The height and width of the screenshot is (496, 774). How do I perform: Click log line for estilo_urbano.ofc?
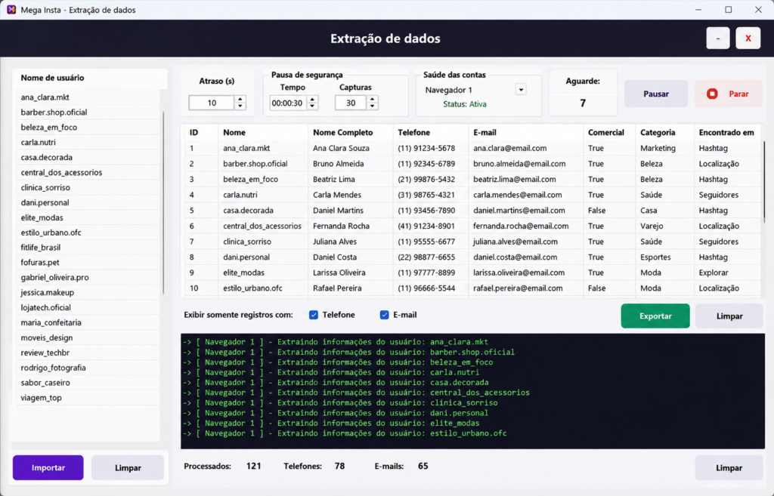(345, 433)
